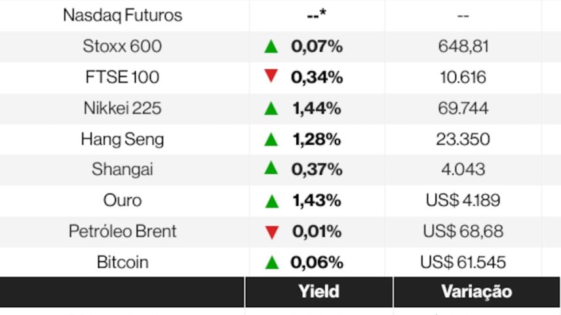Screen dimensions: 561x315
Task: Click the Hang Seng 1,28% change
Action: 317,139
